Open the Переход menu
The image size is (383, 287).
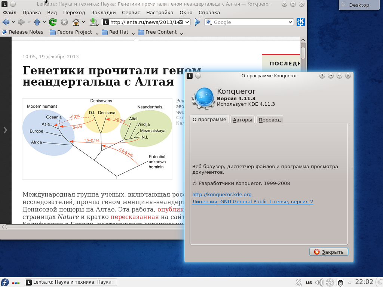click(74, 13)
